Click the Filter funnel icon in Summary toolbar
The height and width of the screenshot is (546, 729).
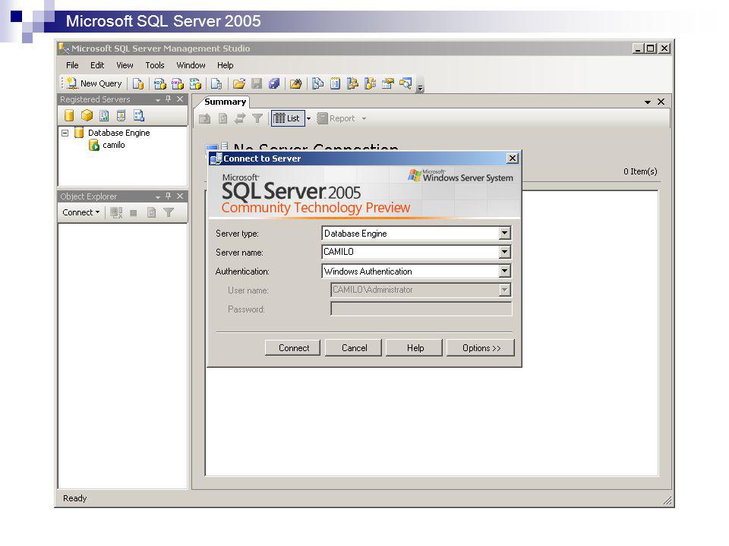(x=257, y=118)
